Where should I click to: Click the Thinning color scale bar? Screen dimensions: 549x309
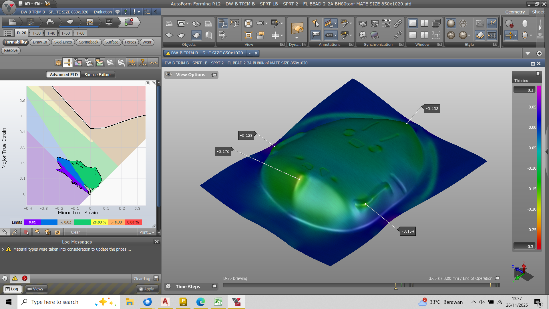pyautogui.click(x=539, y=168)
